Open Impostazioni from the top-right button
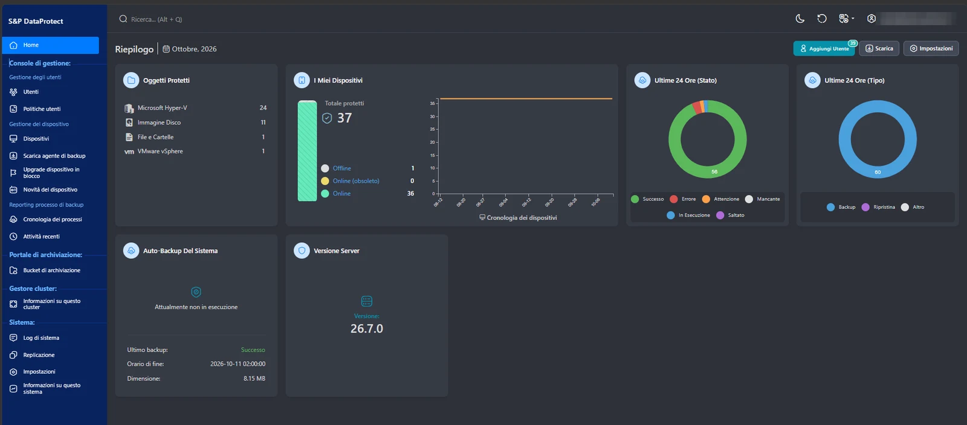The image size is (967, 425). click(x=931, y=48)
